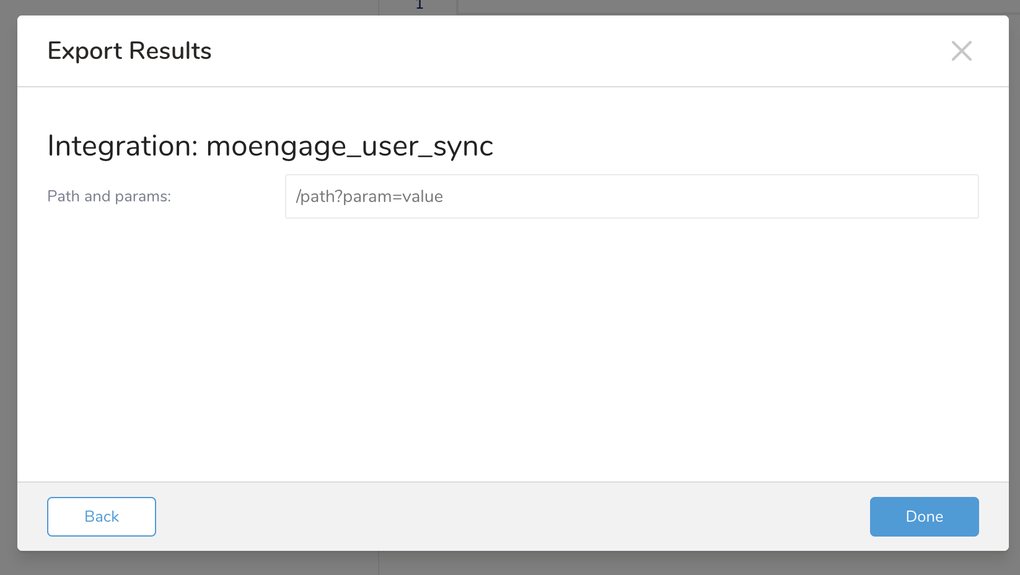
Task: Select the "Export Results" dialog title
Action: pyautogui.click(x=130, y=51)
